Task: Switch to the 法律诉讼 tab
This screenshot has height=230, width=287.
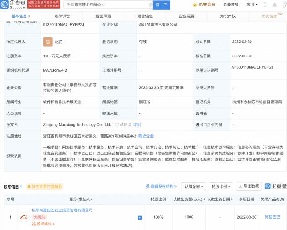Action: [62, 16]
